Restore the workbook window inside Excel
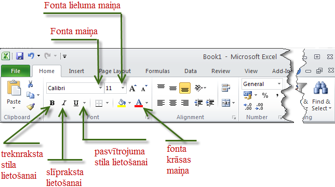 319,71
